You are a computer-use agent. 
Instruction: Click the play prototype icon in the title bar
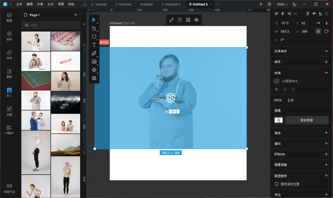click(x=261, y=4)
